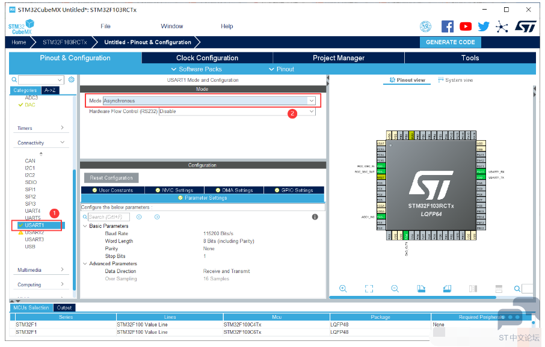Viewport: 545px width, 347px height.
Task: Open the File menu
Action: 106,26
